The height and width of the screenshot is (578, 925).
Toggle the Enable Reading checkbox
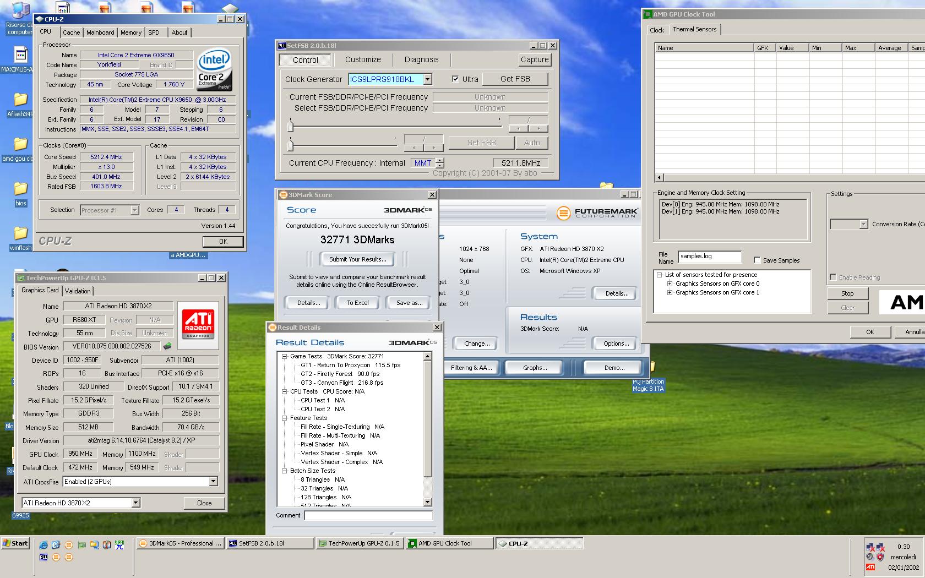click(x=833, y=277)
